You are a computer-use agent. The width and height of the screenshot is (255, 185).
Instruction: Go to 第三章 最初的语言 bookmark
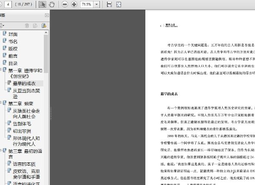(x=25, y=154)
